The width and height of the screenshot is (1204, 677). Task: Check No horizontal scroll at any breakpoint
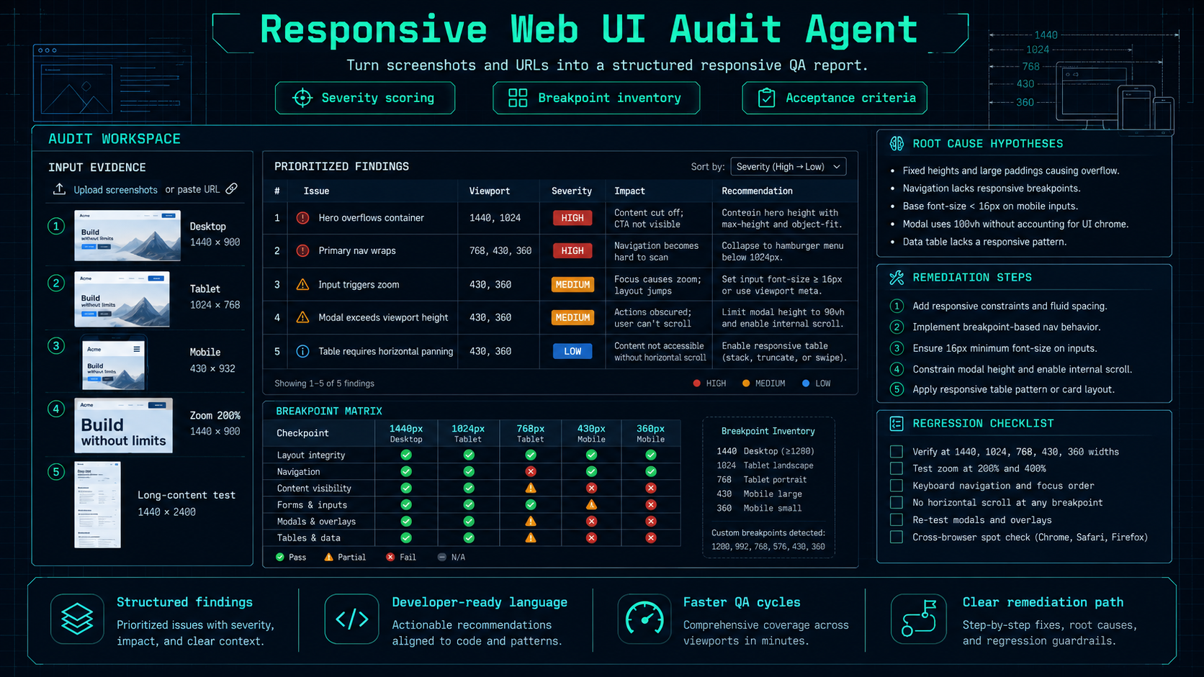point(897,503)
